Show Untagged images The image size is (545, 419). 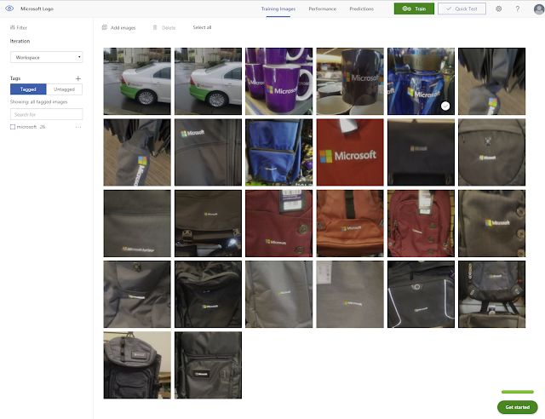pyautogui.click(x=65, y=89)
